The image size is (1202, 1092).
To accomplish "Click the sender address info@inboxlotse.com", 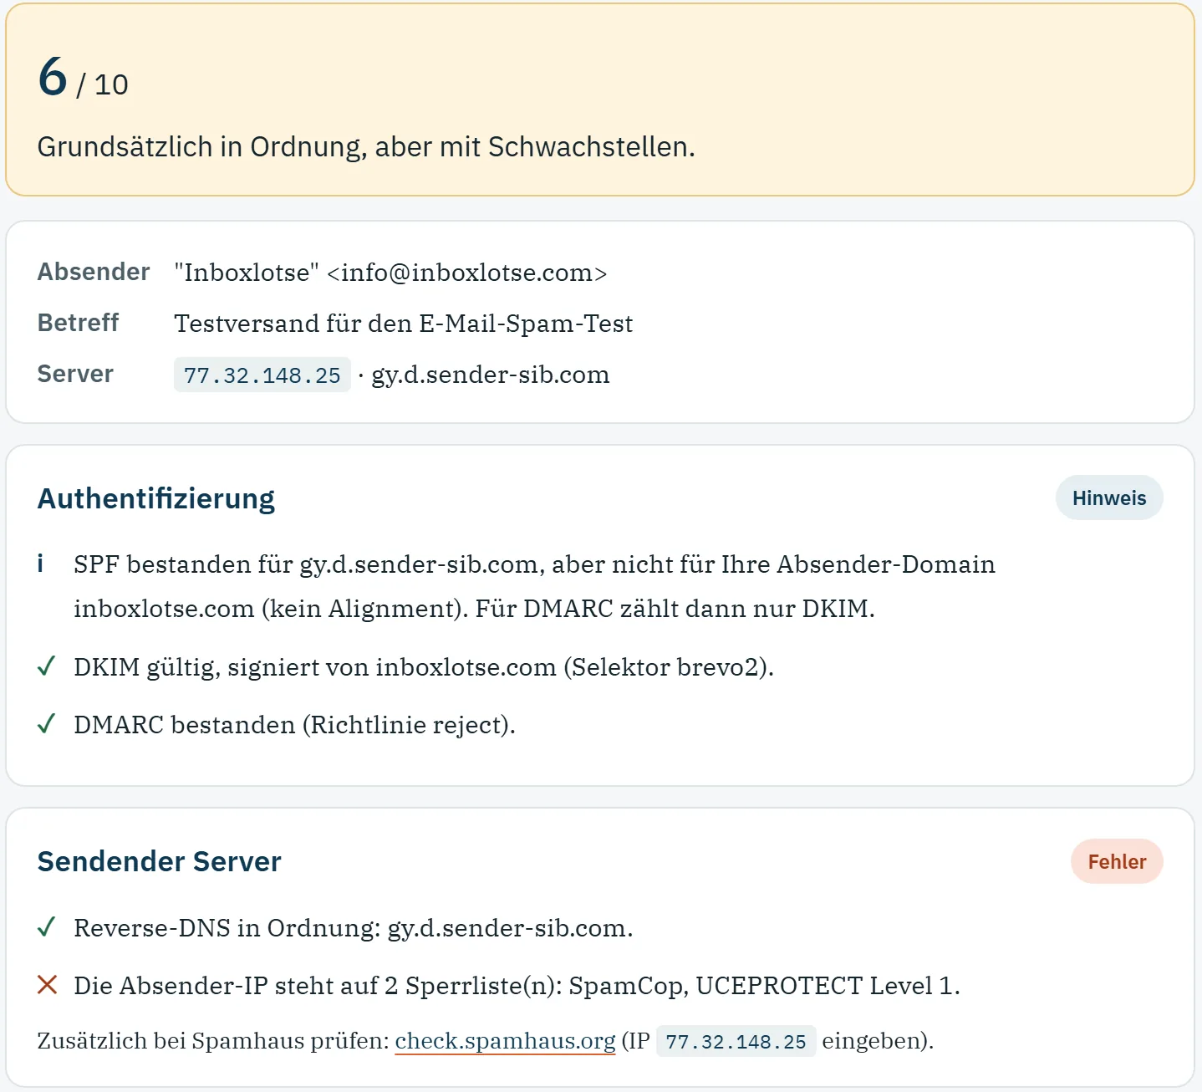I will click(x=467, y=273).
